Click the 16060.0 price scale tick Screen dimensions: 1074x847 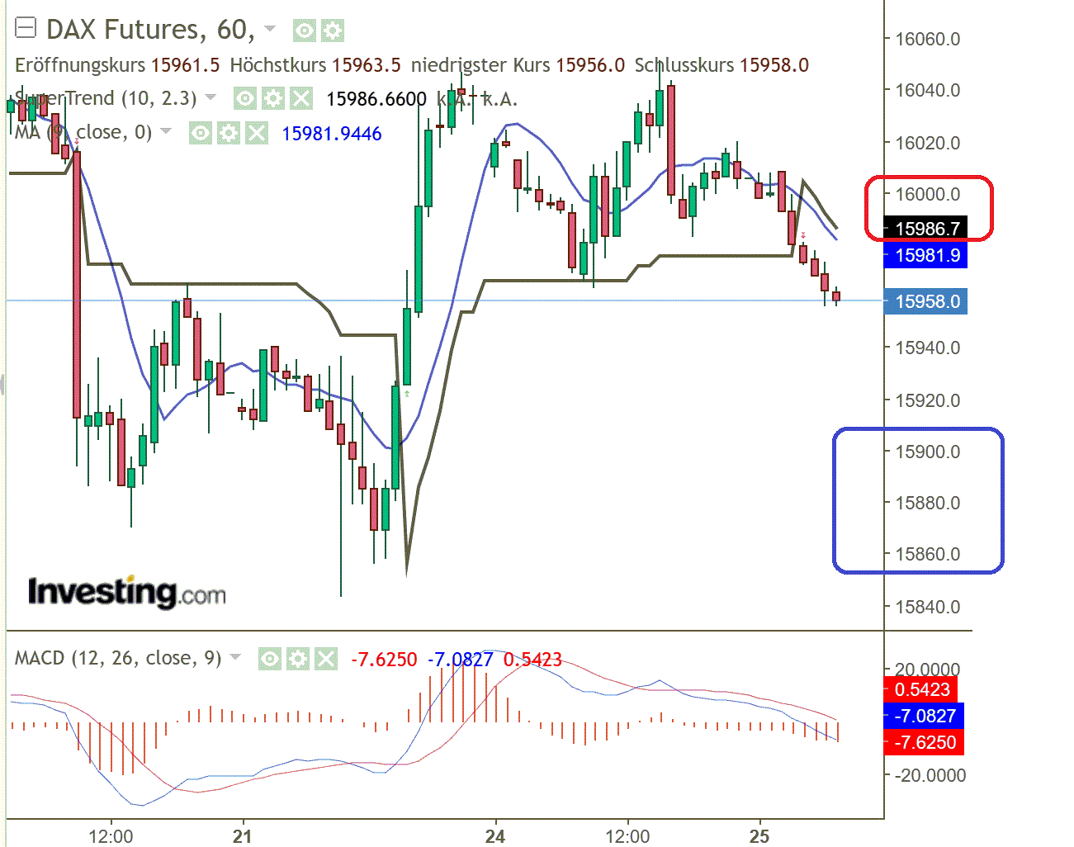point(928,39)
